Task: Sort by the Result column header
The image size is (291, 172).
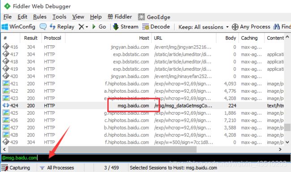Action: click(31, 38)
